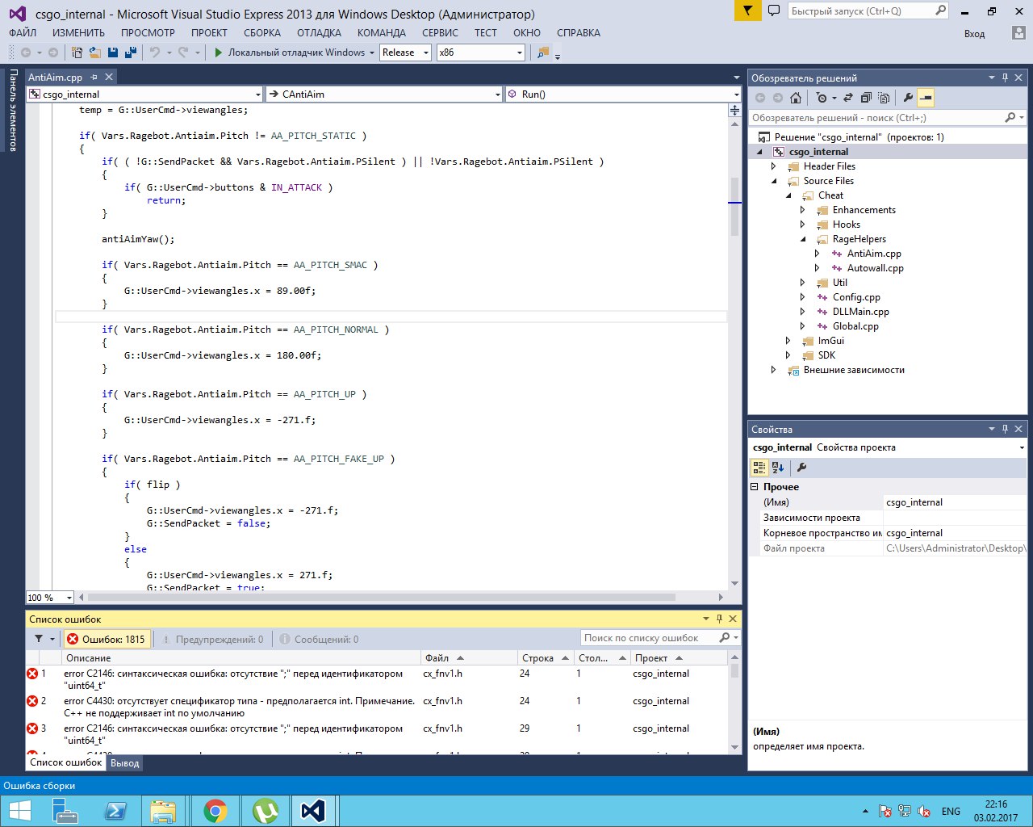Open the ФАЙЛ menu
The width and height of the screenshot is (1033, 827).
[x=23, y=33]
